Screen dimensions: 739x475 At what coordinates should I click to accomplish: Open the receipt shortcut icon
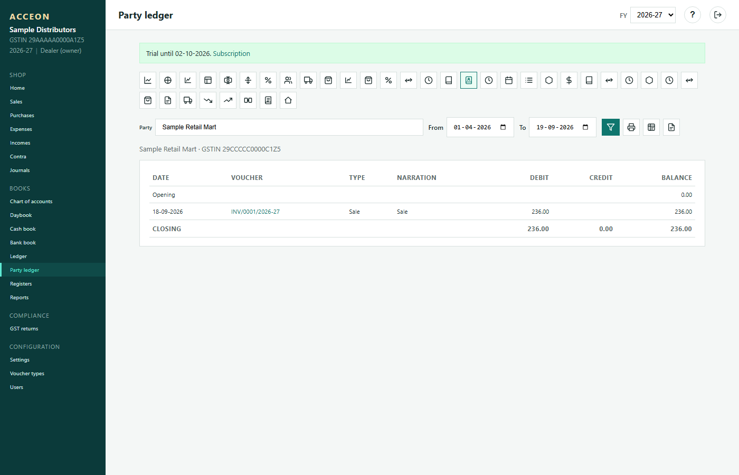point(268,100)
